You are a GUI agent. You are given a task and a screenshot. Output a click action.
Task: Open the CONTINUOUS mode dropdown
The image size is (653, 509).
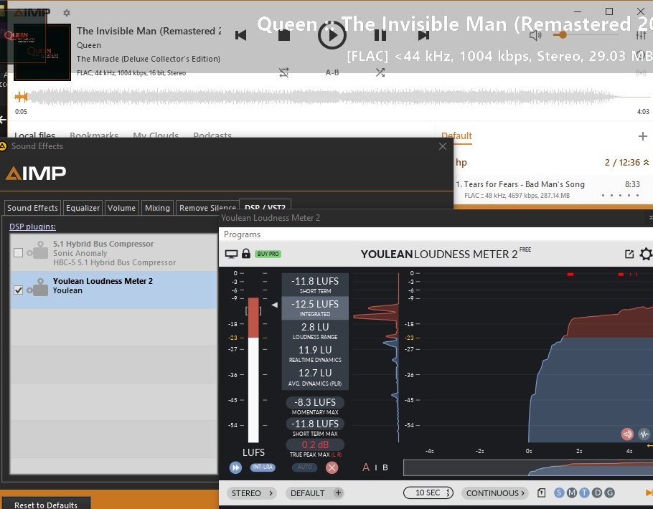(x=494, y=493)
